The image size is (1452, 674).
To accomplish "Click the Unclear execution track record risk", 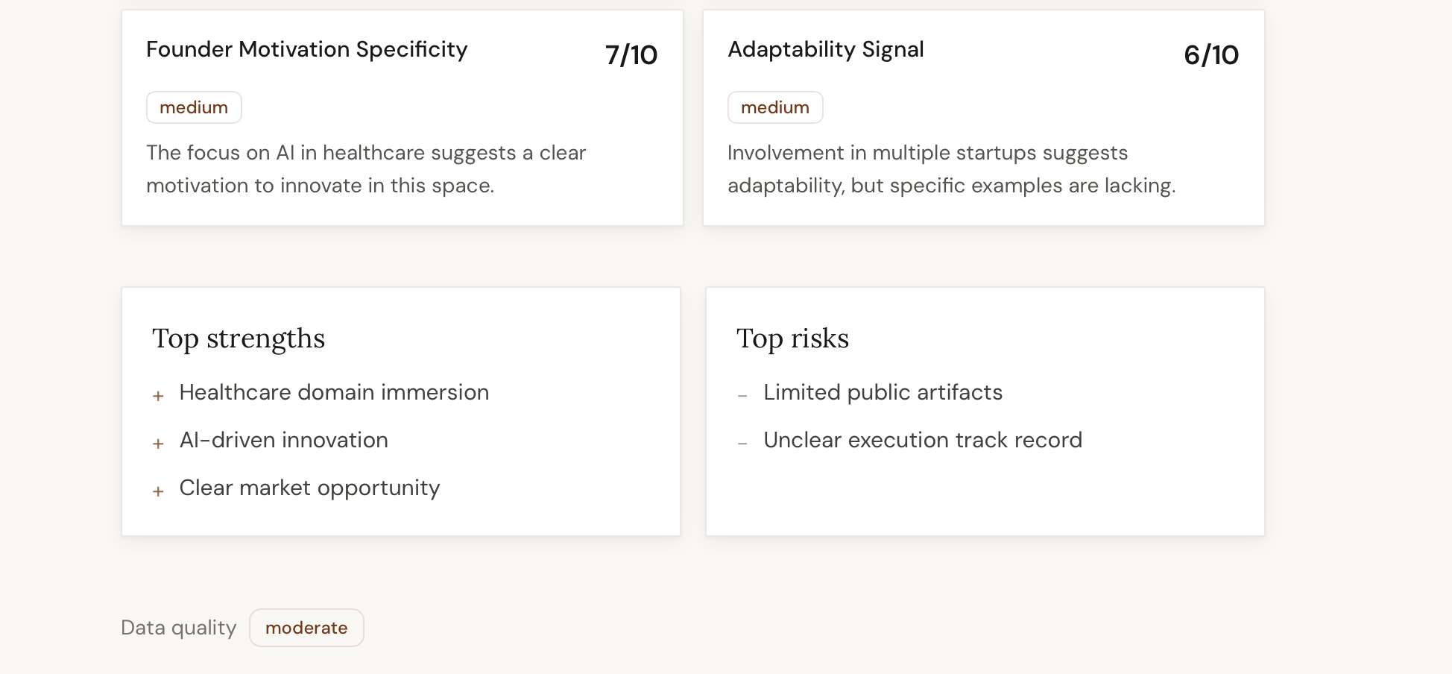I will (923, 440).
